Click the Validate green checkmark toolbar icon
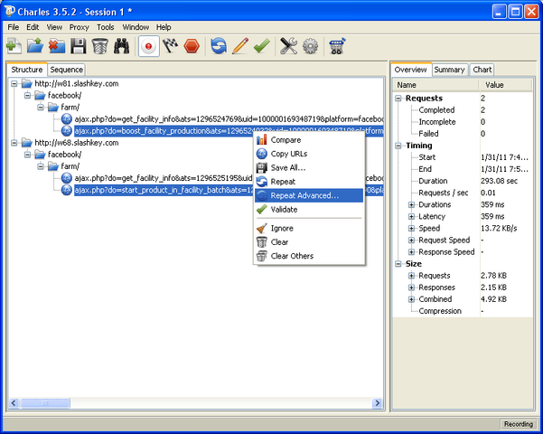The width and height of the screenshot is (543, 434). (x=261, y=46)
